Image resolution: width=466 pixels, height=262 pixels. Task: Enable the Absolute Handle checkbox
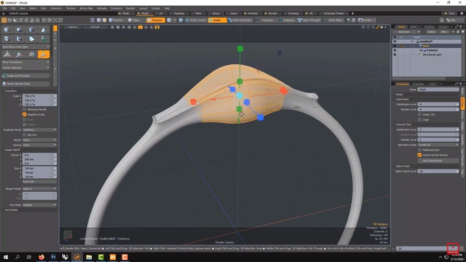[24, 109]
